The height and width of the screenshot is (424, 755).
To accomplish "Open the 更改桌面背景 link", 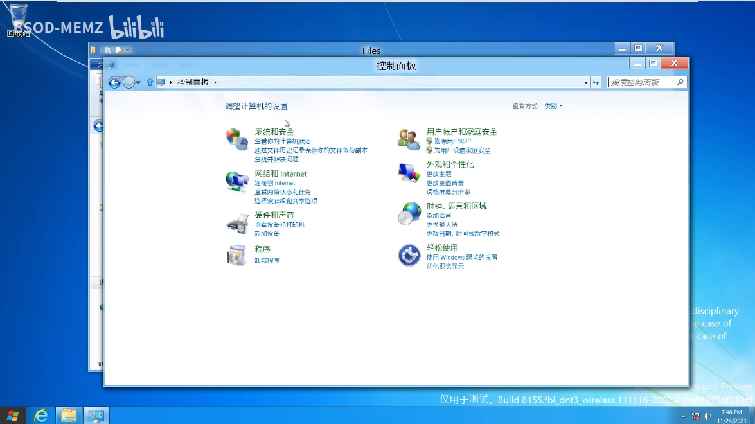I will [445, 183].
